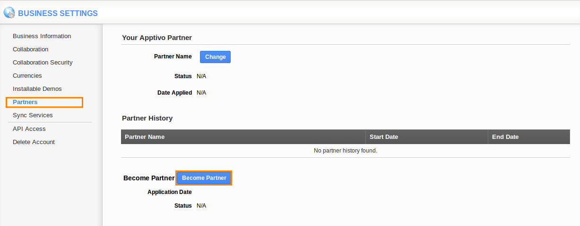Click Start Date column header
Screen dimensions: 580x226
(383, 137)
